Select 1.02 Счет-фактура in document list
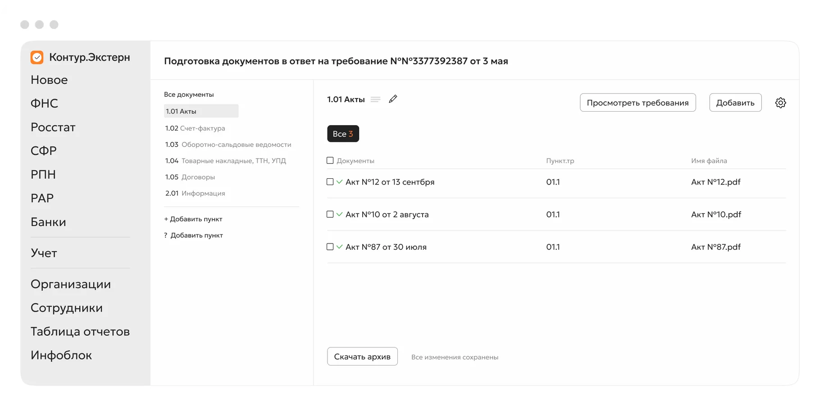The image size is (820, 406). point(195,128)
